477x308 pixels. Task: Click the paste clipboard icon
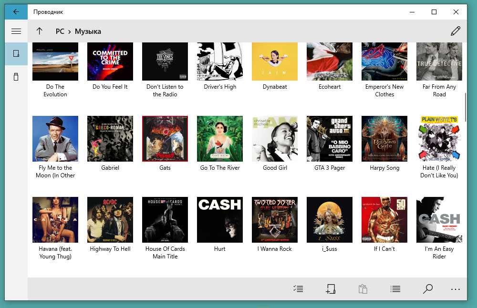click(x=363, y=289)
